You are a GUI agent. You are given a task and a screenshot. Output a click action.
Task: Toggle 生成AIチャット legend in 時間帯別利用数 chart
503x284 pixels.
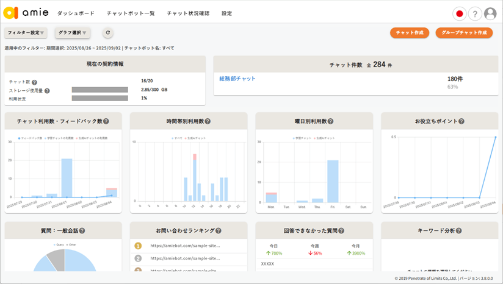[195, 138]
